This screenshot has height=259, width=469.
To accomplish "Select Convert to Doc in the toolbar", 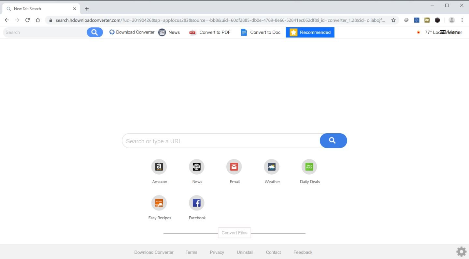I will coord(261,32).
